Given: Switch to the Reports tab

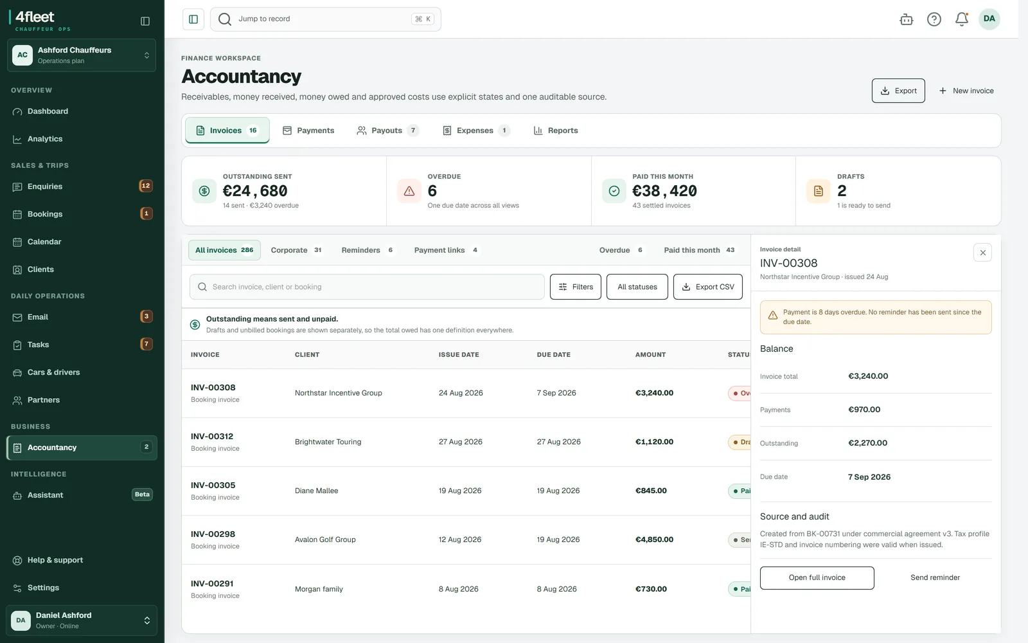Looking at the screenshot, I should pyautogui.click(x=556, y=131).
